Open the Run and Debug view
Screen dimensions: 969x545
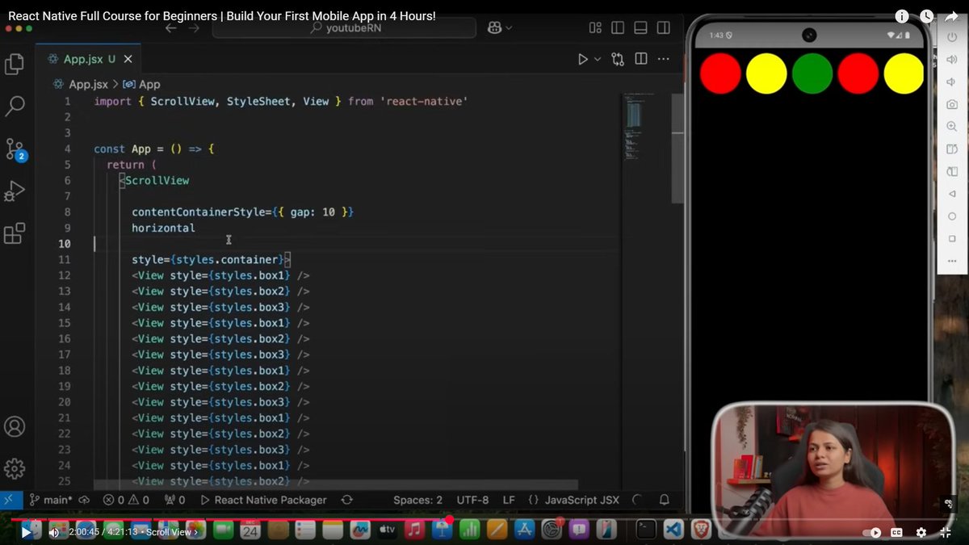coord(15,191)
